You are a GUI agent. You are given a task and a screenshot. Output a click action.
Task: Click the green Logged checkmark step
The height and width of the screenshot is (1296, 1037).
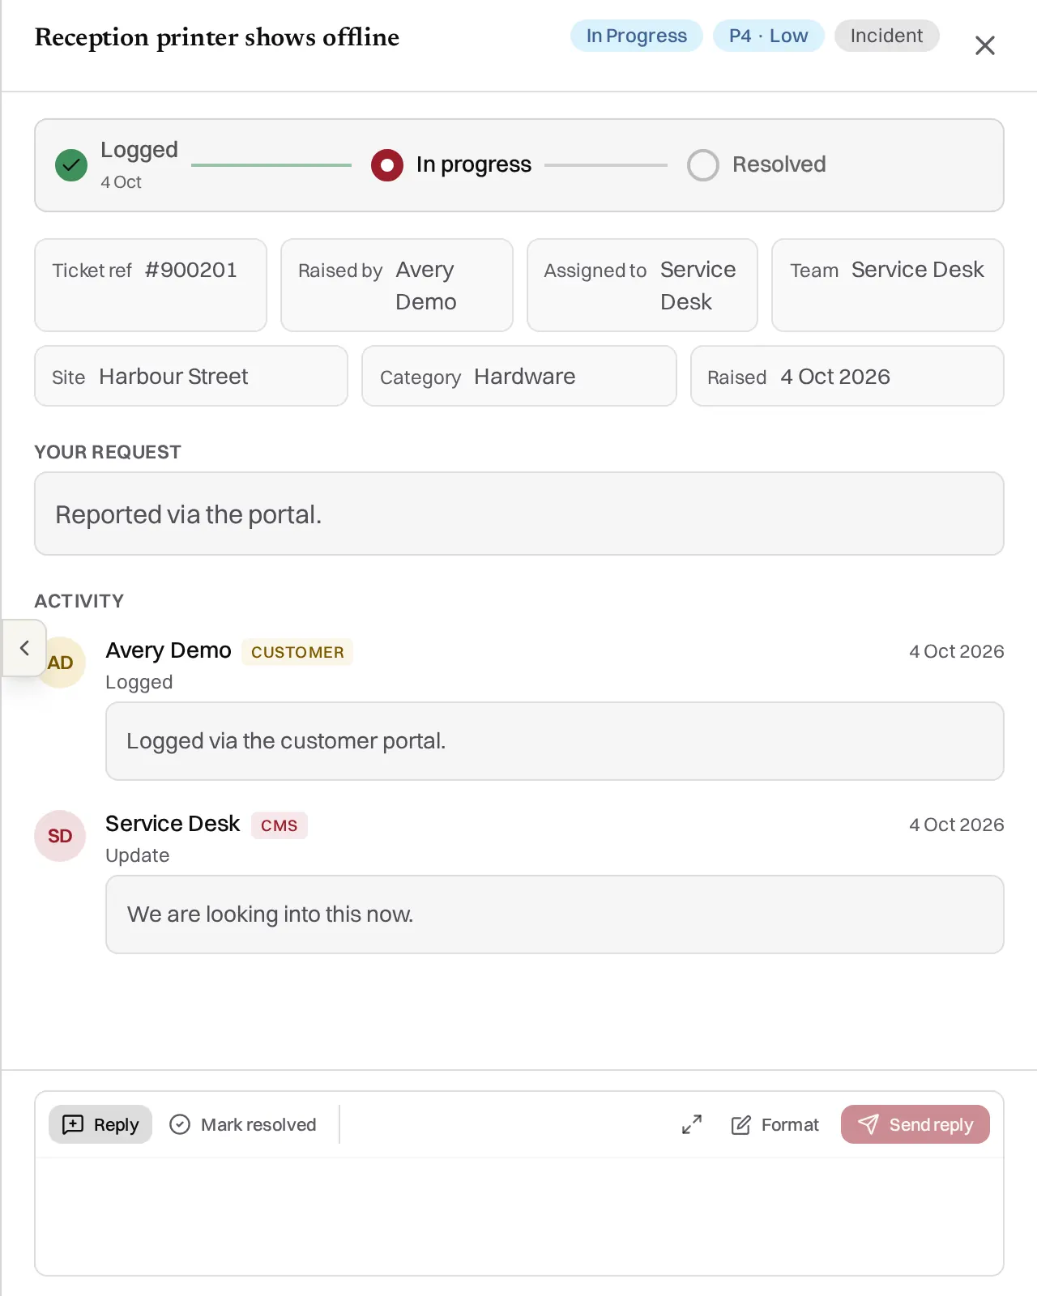pyautogui.click(x=71, y=165)
